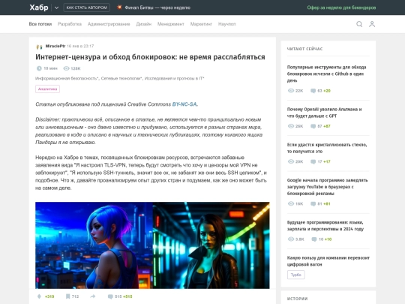Open the post about Google замедлять YouTube
Viewport: 405px width, 304px height.
(327, 187)
